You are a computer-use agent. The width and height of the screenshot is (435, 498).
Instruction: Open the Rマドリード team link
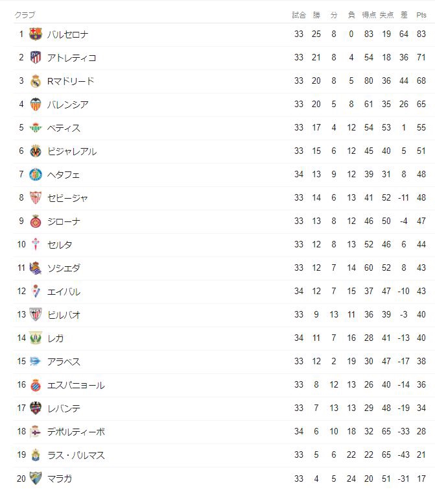tap(71, 81)
